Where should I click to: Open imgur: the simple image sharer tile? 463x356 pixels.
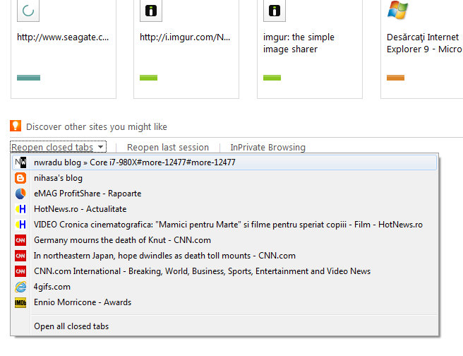(310, 49)
